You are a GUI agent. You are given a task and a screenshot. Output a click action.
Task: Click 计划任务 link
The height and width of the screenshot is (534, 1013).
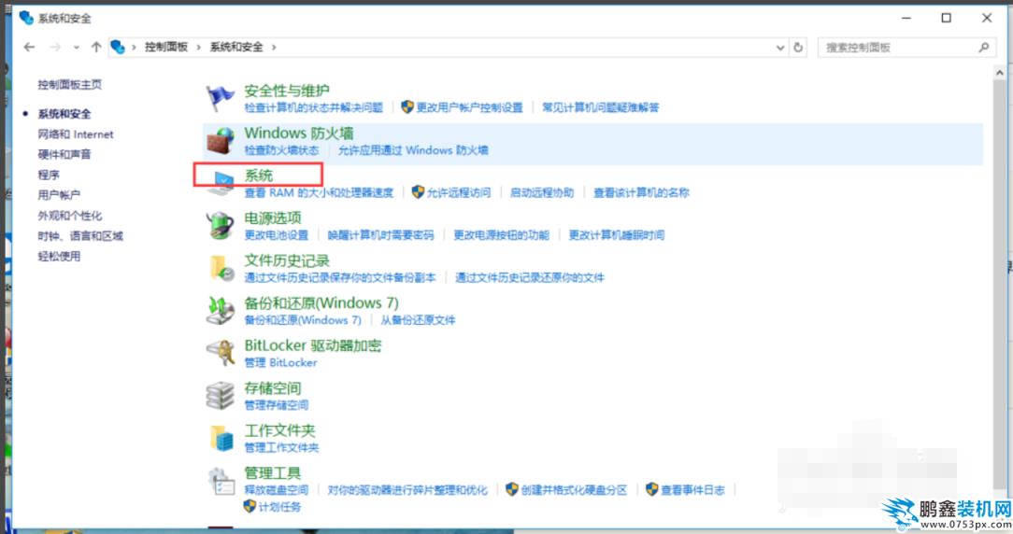(x=279, y=508)
